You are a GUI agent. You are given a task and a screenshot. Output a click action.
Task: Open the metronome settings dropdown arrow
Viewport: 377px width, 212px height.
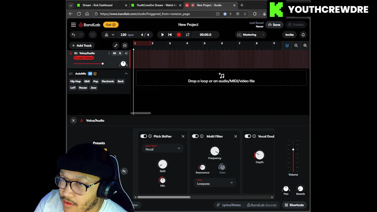(113, 35)
